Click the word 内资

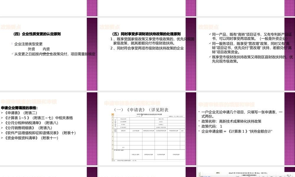pyautogui.click(x=46, y=49)
